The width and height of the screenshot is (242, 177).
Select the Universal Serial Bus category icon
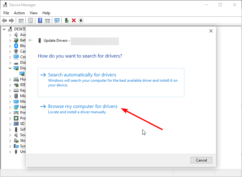(x=16, y=152)
